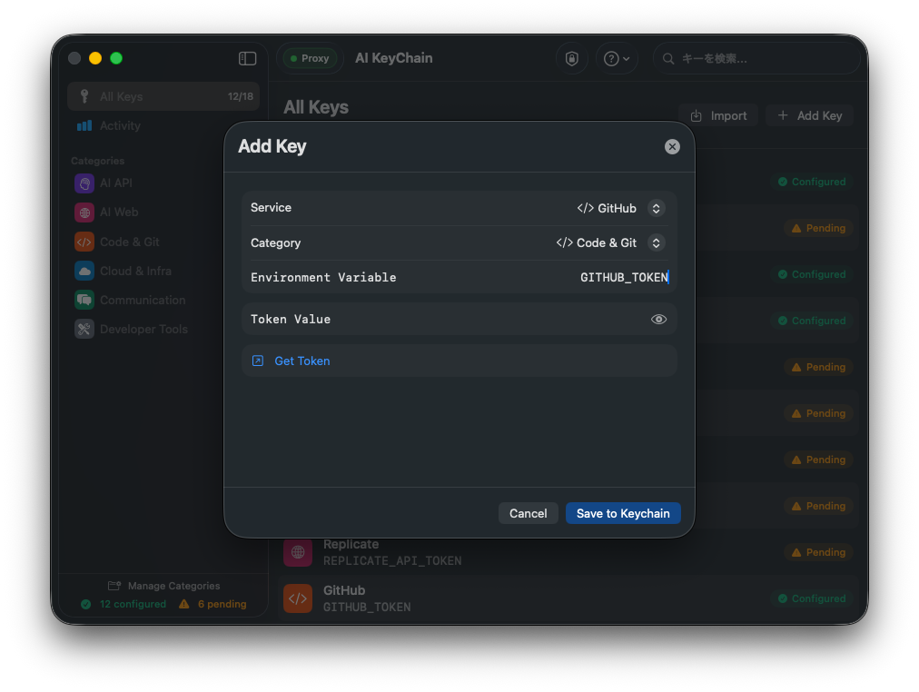Edit the Environment Variable field
The width and height of the screenshot is (919, 692).
click(459, 277)
